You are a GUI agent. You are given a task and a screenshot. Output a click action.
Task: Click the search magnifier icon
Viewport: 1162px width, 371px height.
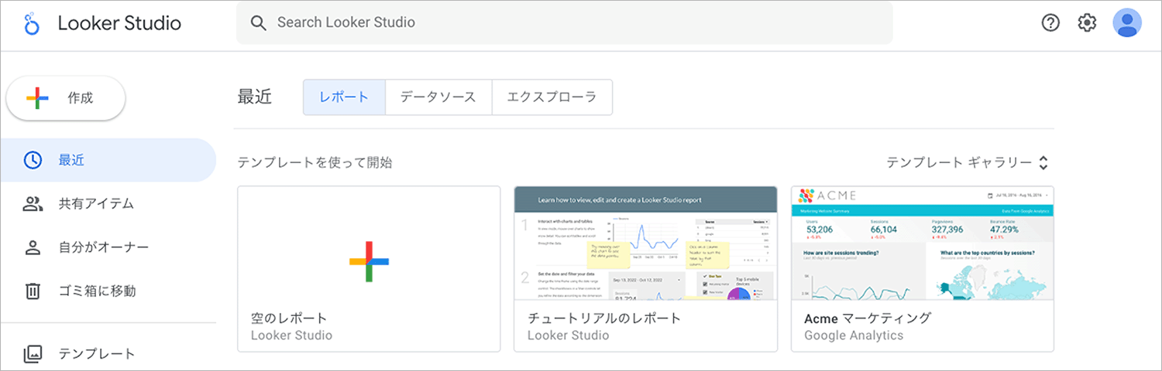point(259,23)
